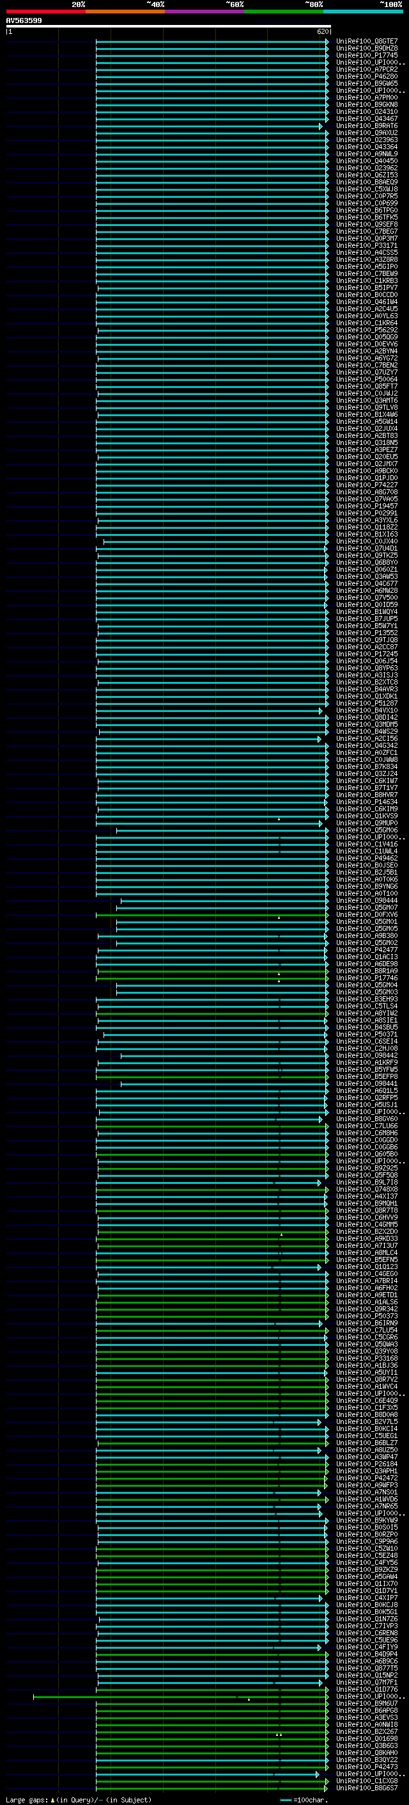The height and width of the screenshot is (1805, 409).
Task: Select hit label UniRef100_C1CXG8
Action: click(367, 1781)
